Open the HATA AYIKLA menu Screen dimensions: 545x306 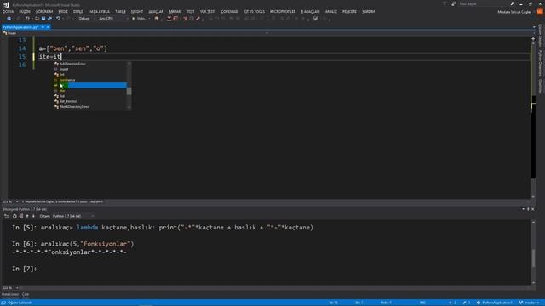[x=99, y=11]
